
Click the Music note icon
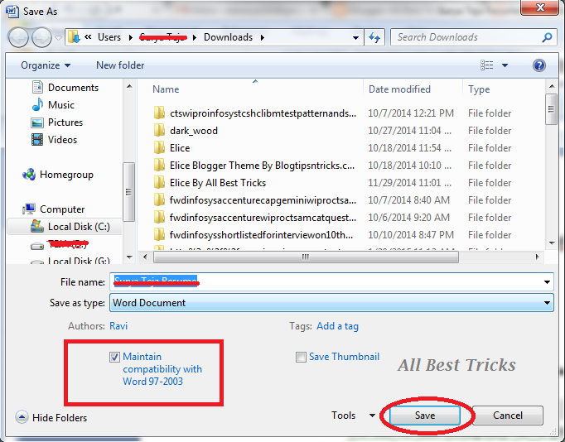(x=37, y=104)
